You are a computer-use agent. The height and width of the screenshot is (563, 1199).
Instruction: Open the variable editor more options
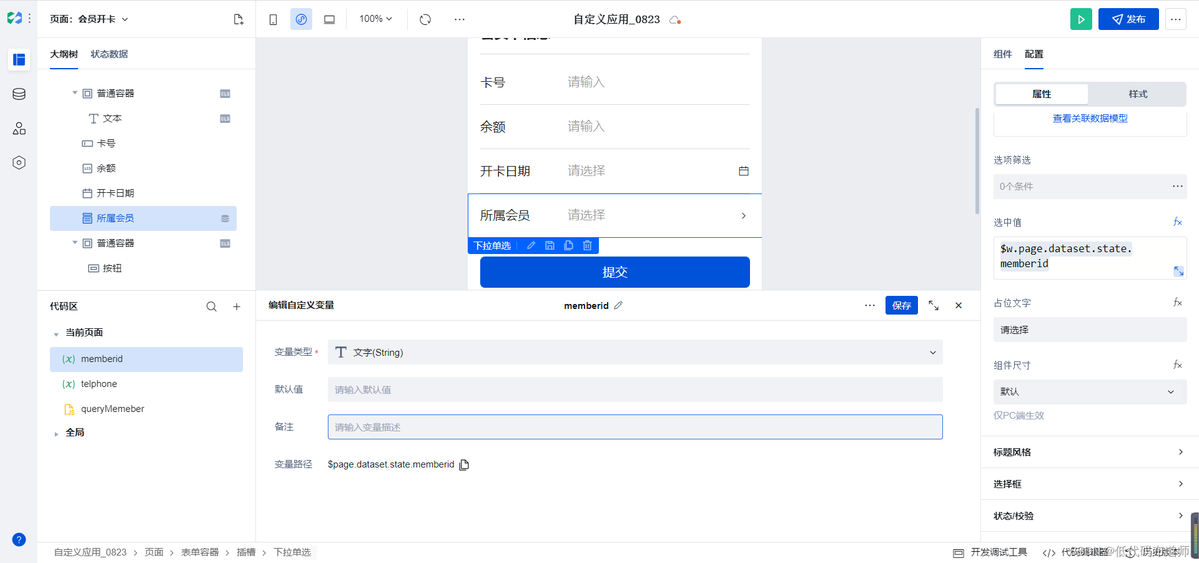[870, 305]
